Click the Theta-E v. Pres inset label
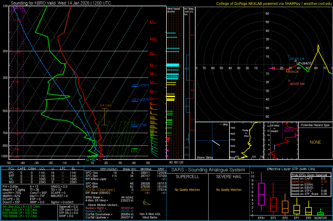Viewport: 333px width, 221px height. pyautogui.click(x=246, y=133)
